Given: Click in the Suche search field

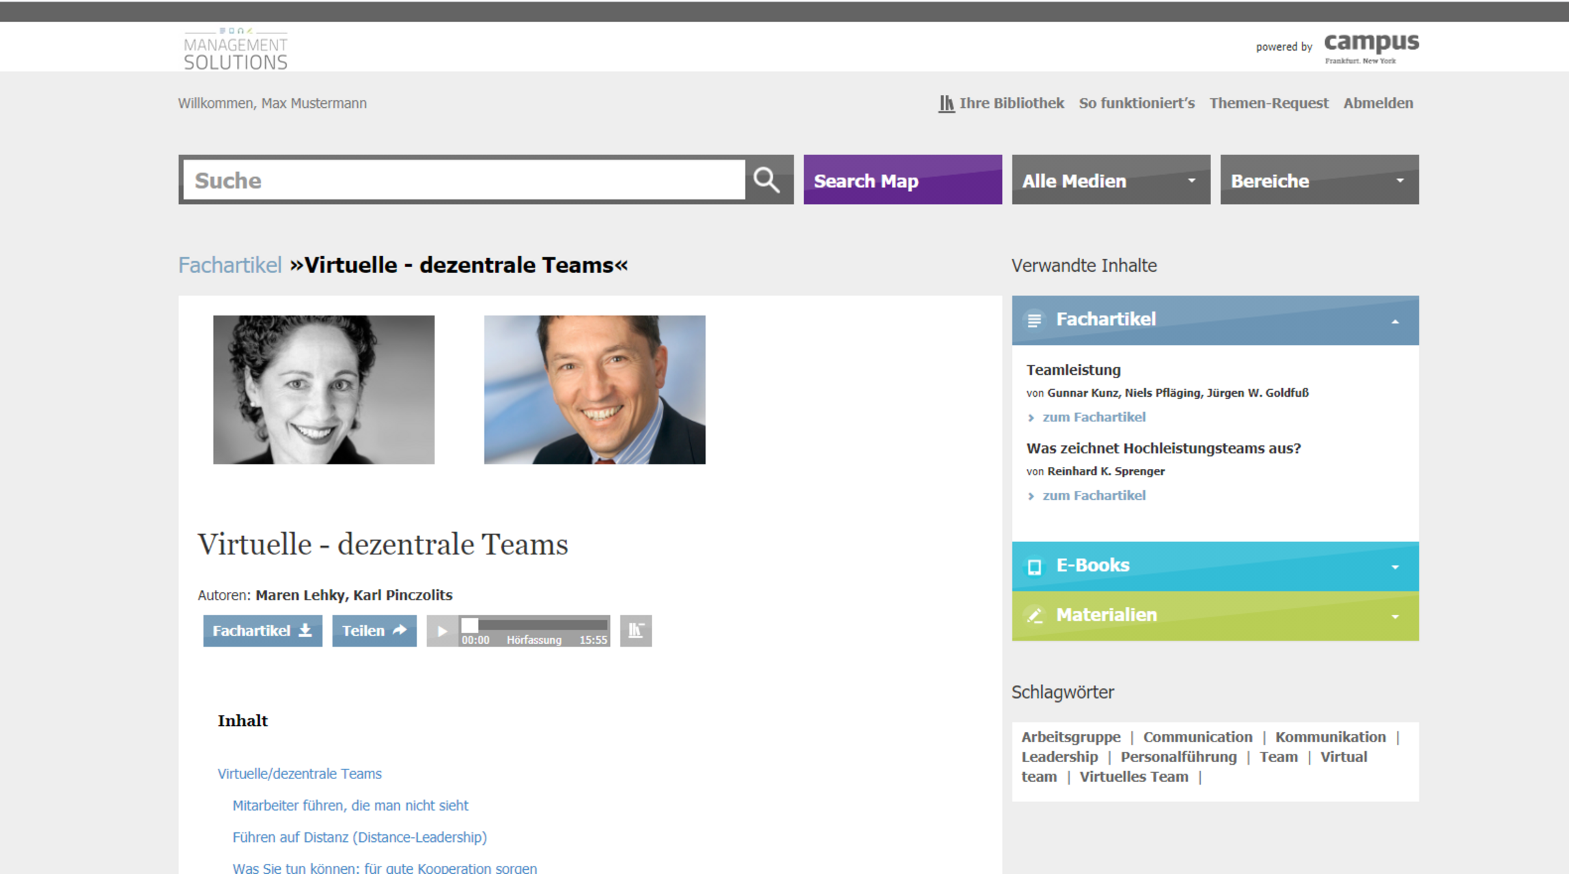Looking at the screenshot, I should (x=464, y=180).
